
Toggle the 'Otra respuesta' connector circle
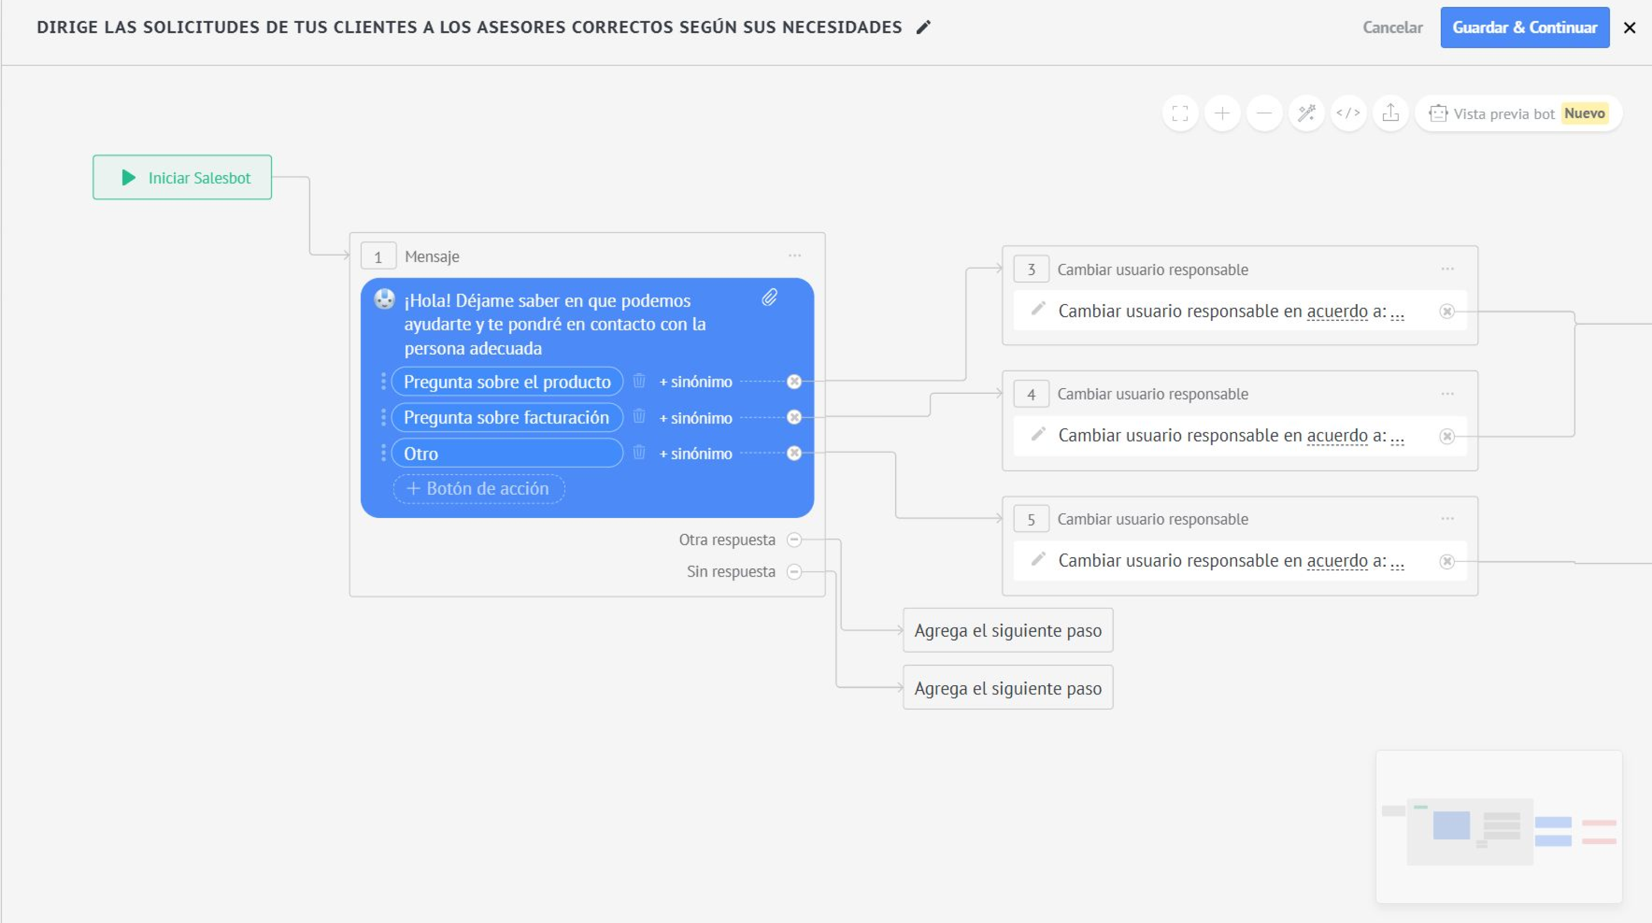(794, 540)
